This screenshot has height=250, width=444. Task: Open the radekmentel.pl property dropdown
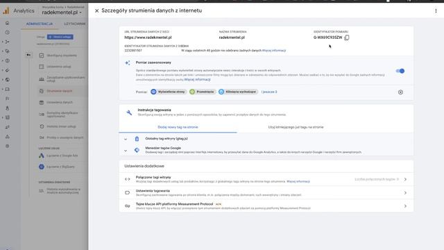pos(62,12)
